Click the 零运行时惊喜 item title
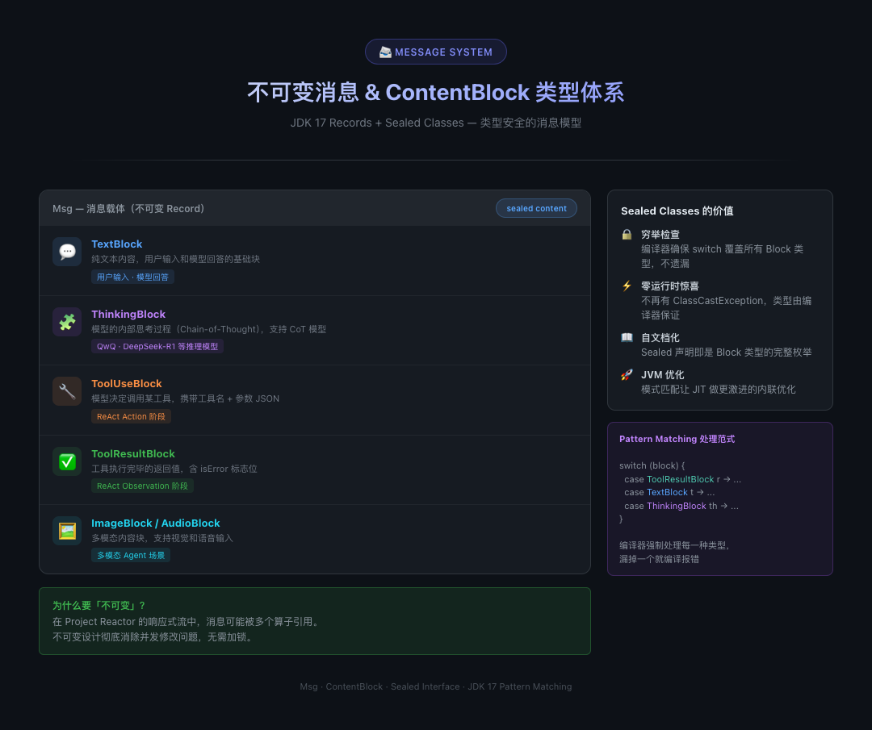Image resolution: width=872 pixels, height=730 pixels. tap(669, 286)
